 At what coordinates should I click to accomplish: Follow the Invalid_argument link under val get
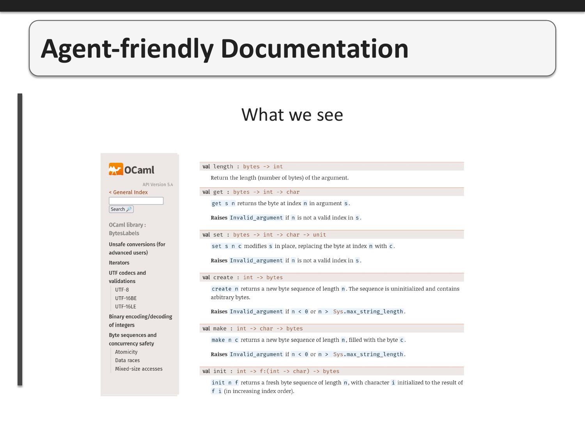click(256, 218)
